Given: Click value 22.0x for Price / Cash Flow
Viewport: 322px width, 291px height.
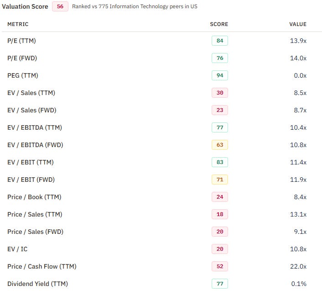Looking at the screenshot, I should 298,266.
